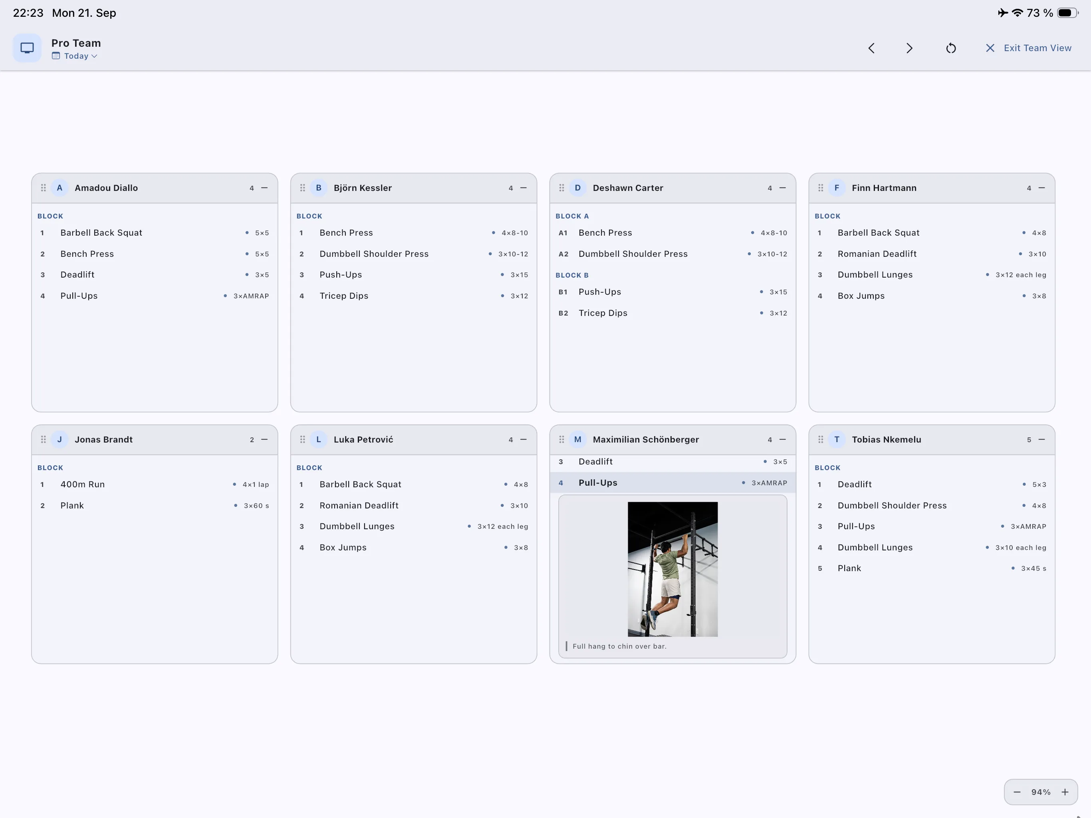The height and width of the screenshot is (818, 1091).
Task: Select Amadou's Pull-Ups 3×AMRAP row
Action: point(155,296)
